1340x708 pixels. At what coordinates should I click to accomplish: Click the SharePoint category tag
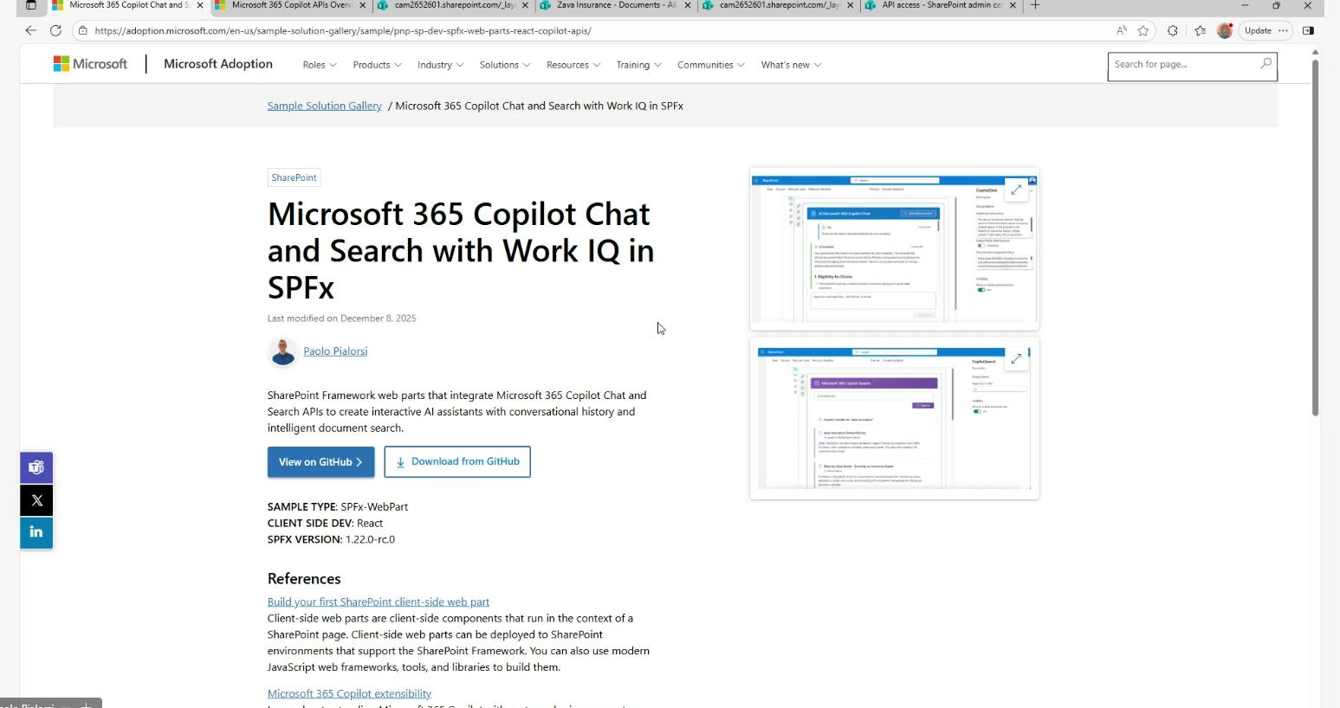[x=295, y=177]
